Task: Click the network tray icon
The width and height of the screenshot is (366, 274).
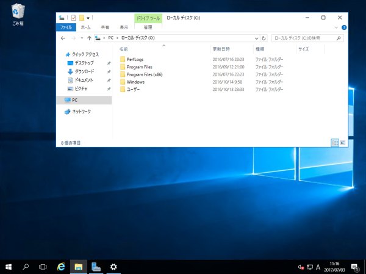Action: click(x=310, y=267)
